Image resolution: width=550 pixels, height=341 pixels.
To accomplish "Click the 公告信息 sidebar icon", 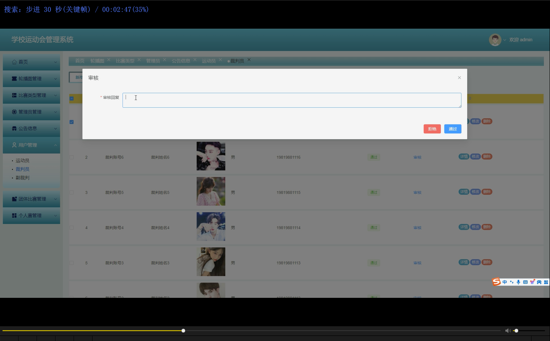I will point(14,128).
